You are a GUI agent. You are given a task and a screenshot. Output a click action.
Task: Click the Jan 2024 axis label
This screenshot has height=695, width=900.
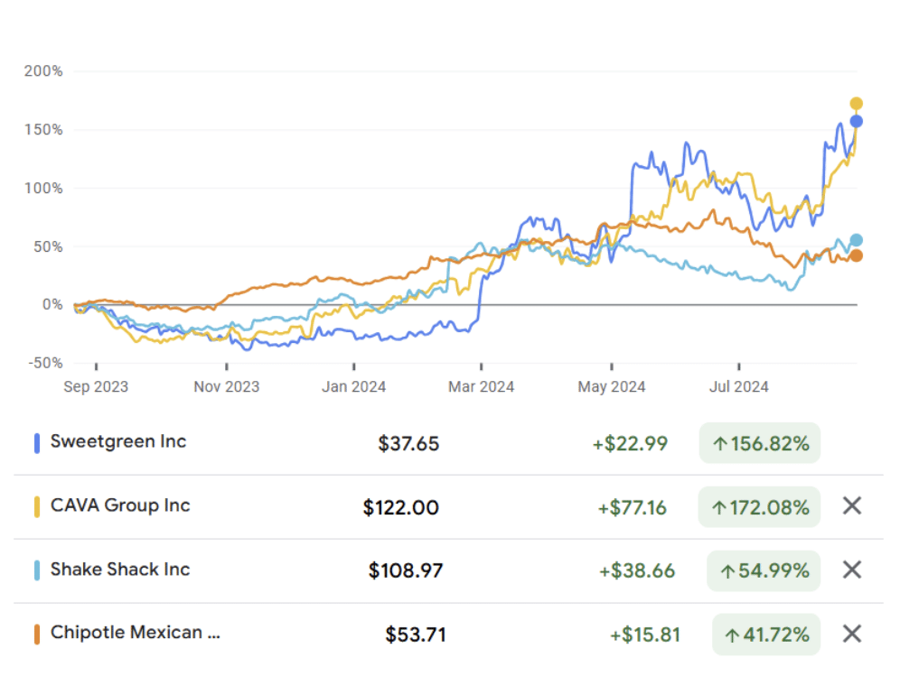[353, 386]
